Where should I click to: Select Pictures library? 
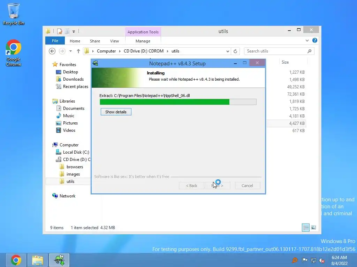click(x=70, y=123)
